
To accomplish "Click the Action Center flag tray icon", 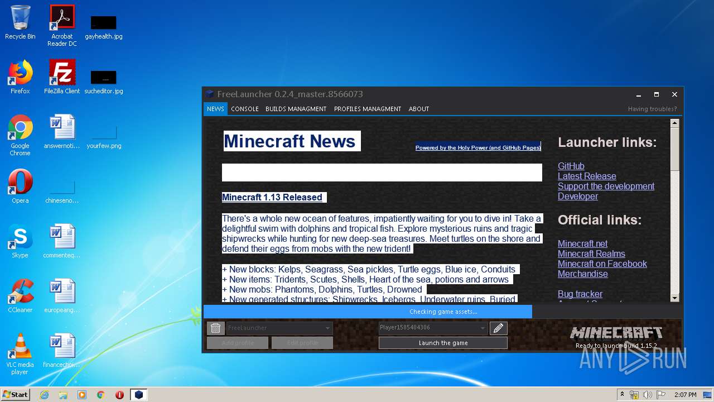I will [661, 395].
